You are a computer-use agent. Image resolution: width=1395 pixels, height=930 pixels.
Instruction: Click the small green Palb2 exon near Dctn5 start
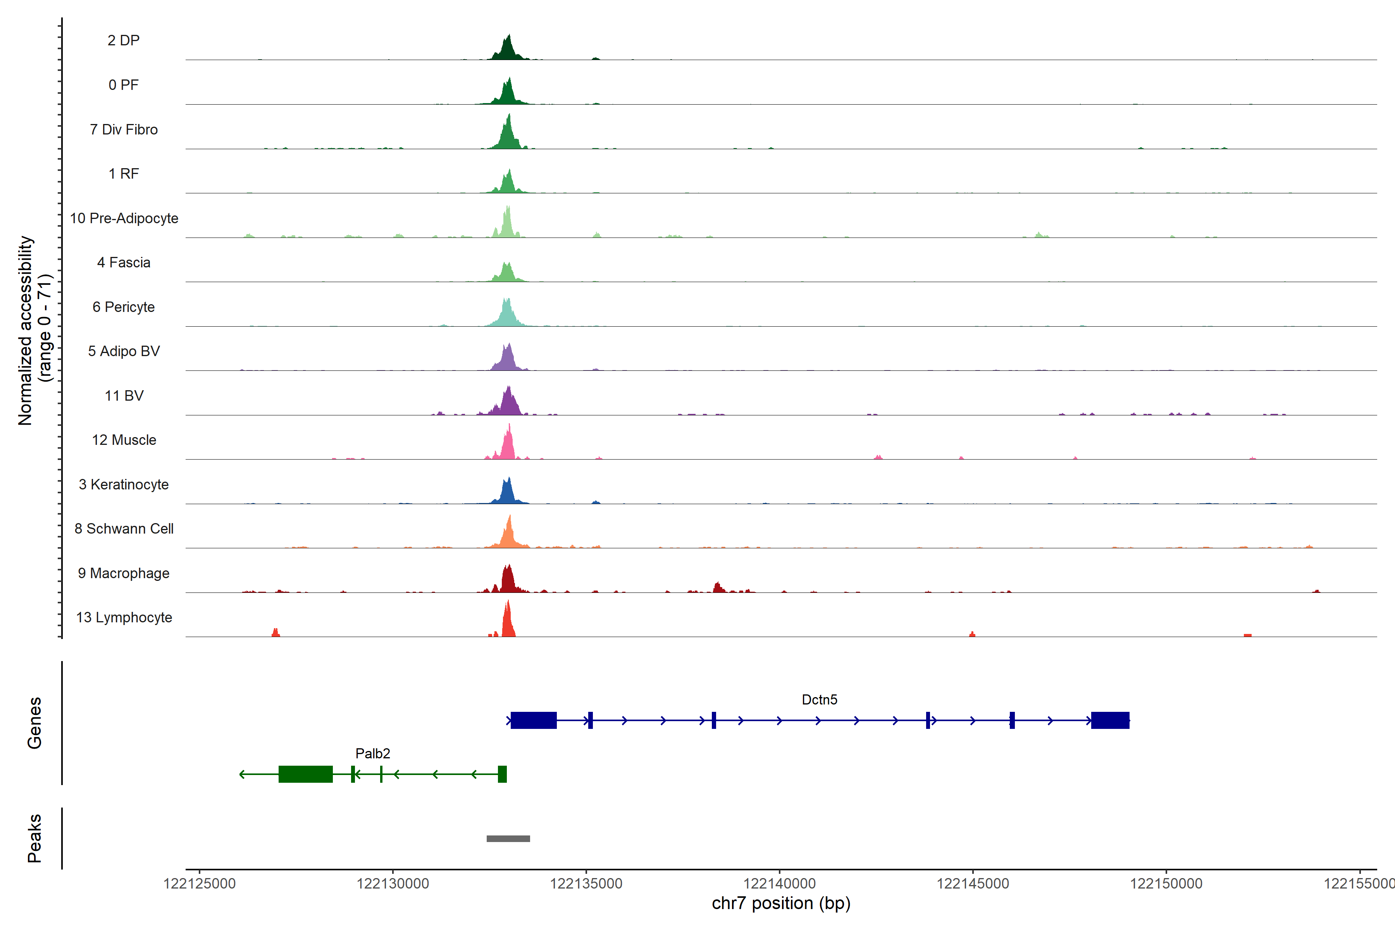pos(502,774)
